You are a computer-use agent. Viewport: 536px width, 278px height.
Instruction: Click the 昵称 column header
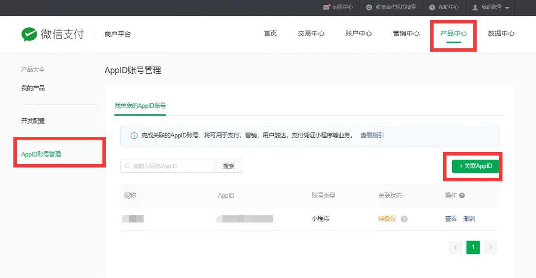click(130, 196)
